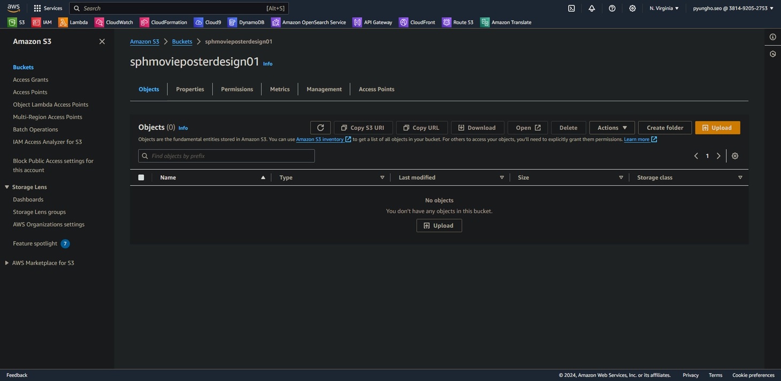Go to previous page of objects
The width and height of the screenshot is (781, 381).
(696, 156)
